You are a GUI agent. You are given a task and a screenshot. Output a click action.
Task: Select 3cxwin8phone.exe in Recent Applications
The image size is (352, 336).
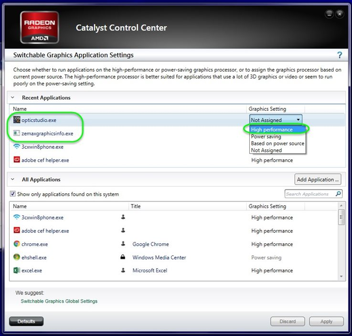coord(42,147)
